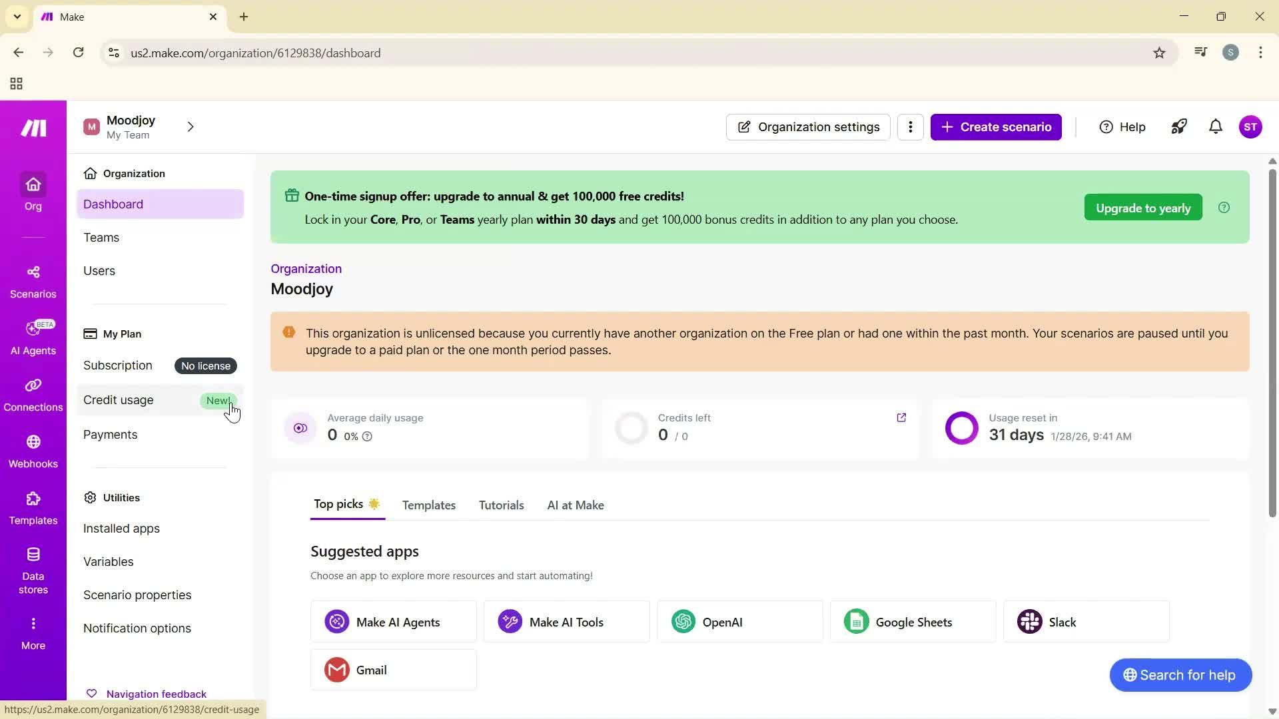
Task: Open the Connections panel
Action: tap(33, 394)
